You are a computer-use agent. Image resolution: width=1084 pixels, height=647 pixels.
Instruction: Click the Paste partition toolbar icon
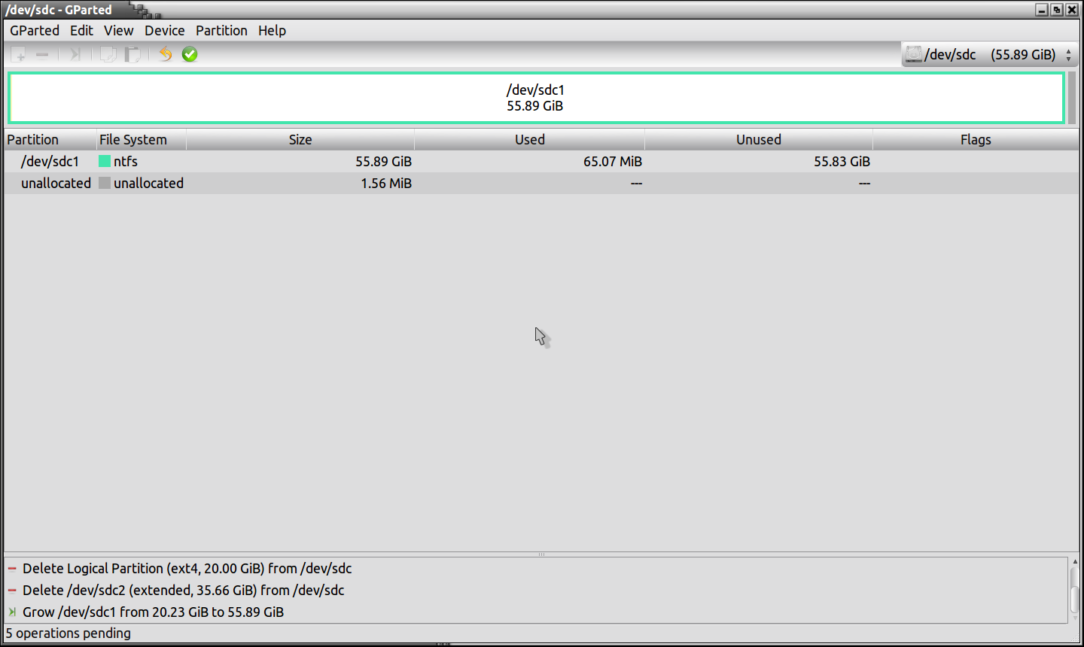tap(132, 54)
